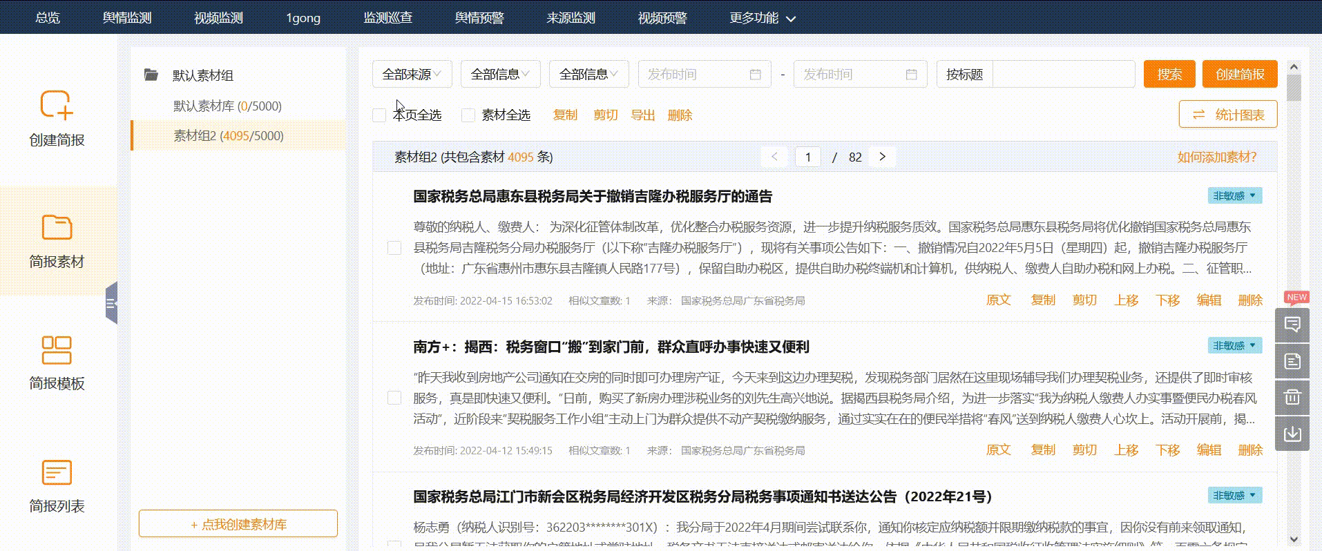This screenshot has width=1322, height=551.
Task: Click 下移 for the 南方+ article
Action: pos(1167,449)
